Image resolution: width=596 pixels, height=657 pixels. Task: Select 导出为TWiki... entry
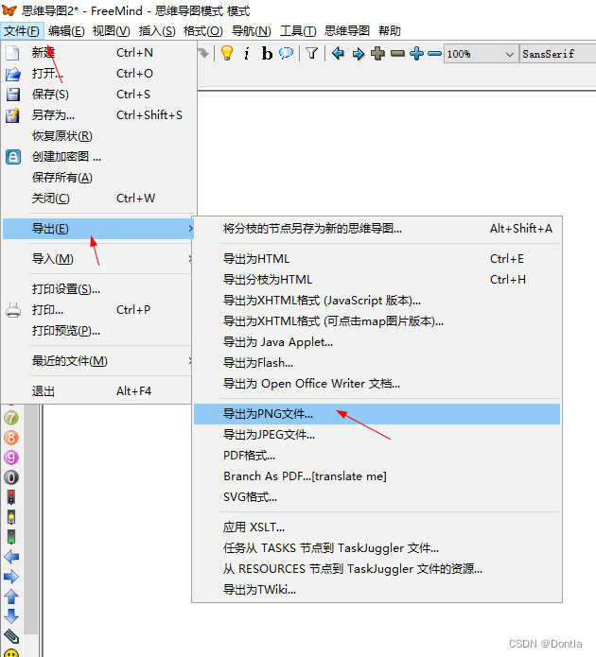(377, 590)
